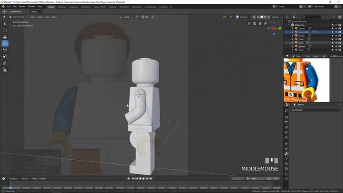Click the red X axis on navigation gizmo
The image size is (343, 193).
coord(273,28)
